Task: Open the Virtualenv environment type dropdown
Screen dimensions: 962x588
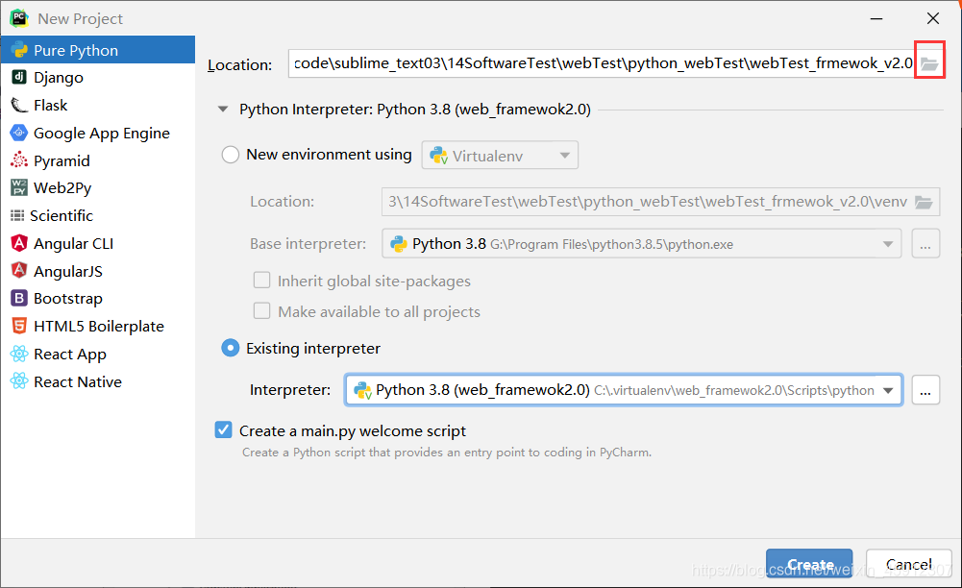Action: (x=500, y=156)
